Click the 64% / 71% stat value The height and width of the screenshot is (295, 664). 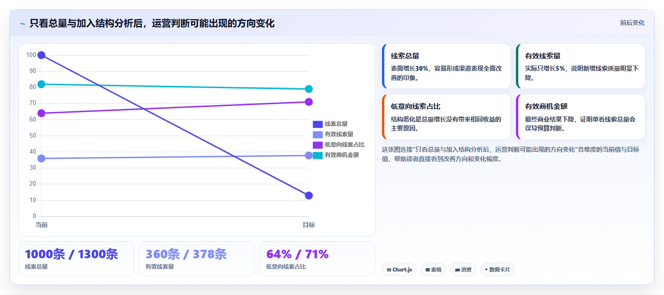click(x=298, y=254)
